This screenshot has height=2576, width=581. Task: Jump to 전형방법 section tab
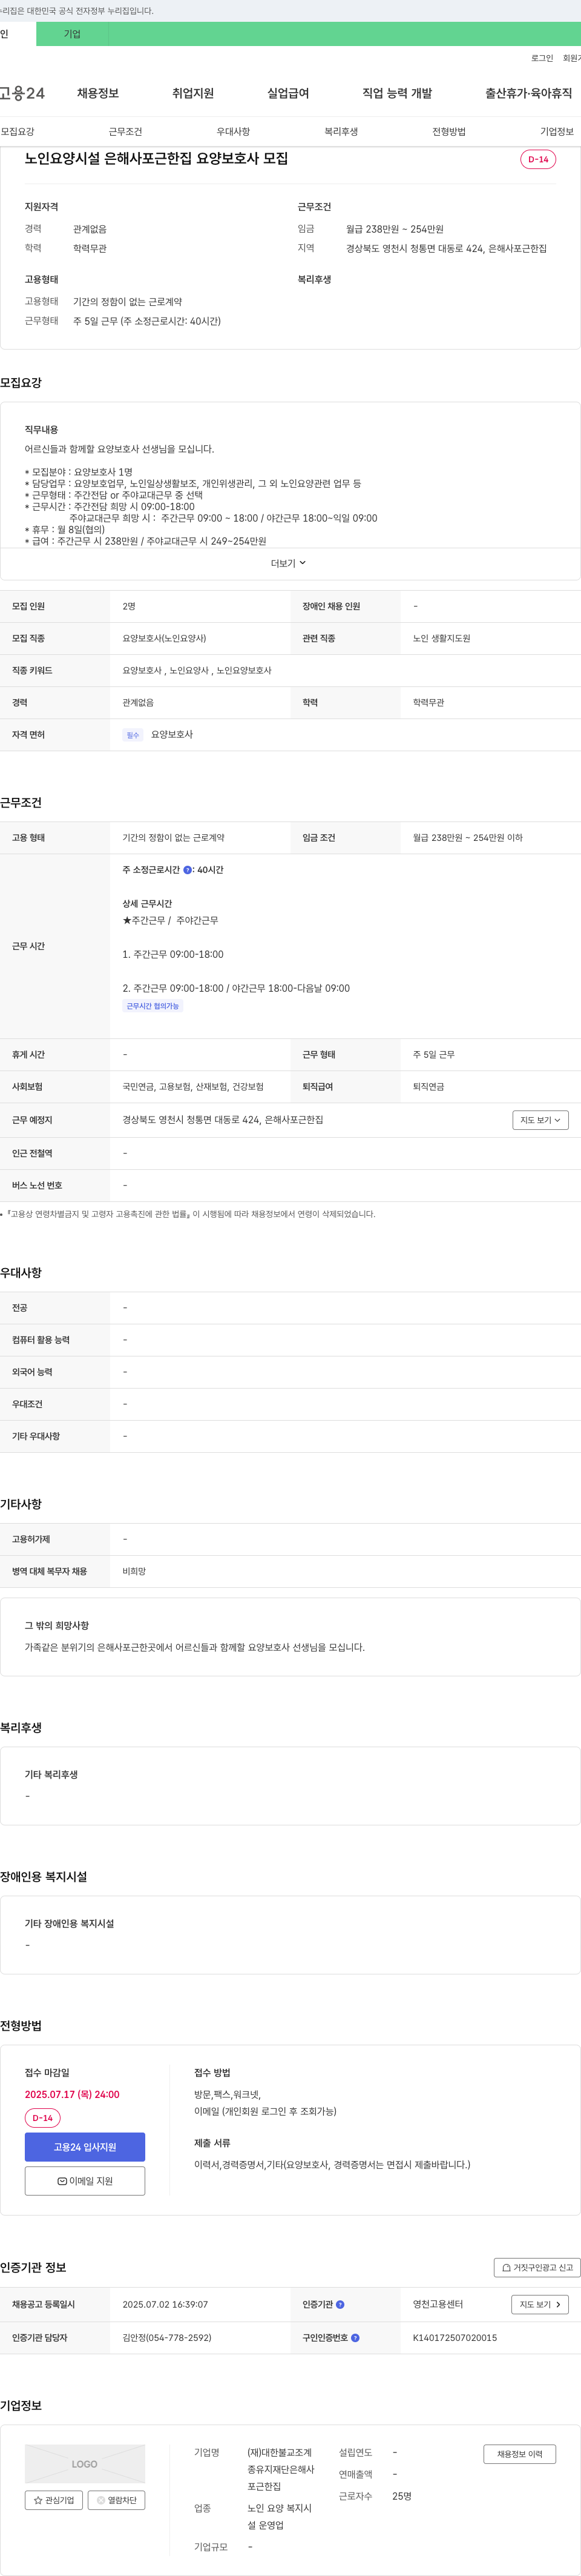click(448, 132)
